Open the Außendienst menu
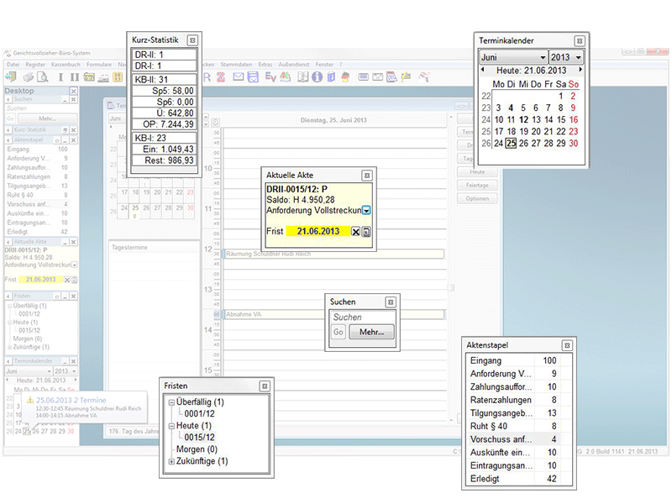This screenshot has height=504, width=672. click(x=295, y=65)
